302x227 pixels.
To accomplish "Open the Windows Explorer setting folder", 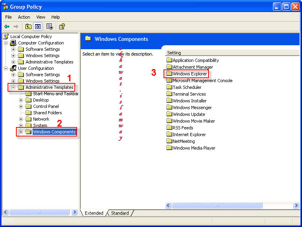I will coord(190,74).
